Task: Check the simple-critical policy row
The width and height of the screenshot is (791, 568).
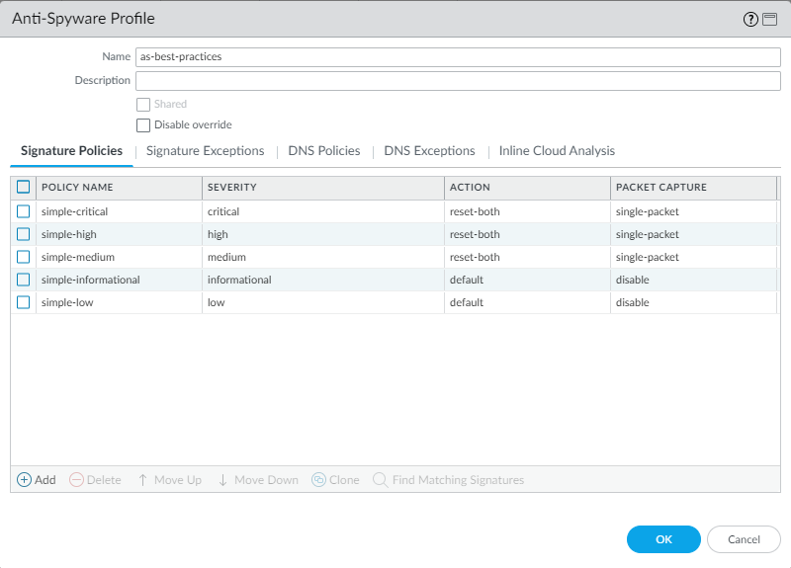Action: click(24, 211)
